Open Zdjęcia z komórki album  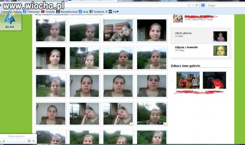tap(186, 47)
